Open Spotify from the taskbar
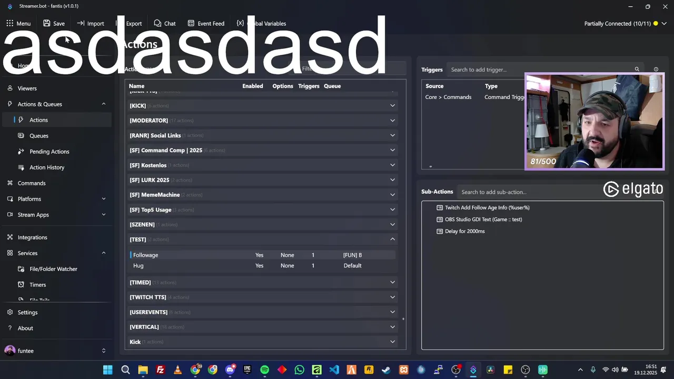 coord(264,370)
